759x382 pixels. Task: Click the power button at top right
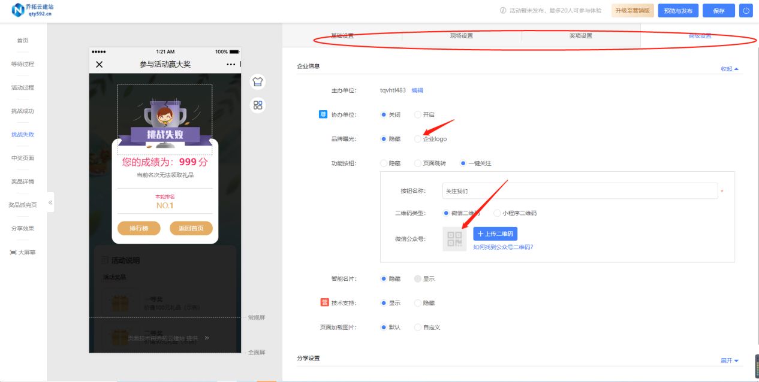[745, 10]
